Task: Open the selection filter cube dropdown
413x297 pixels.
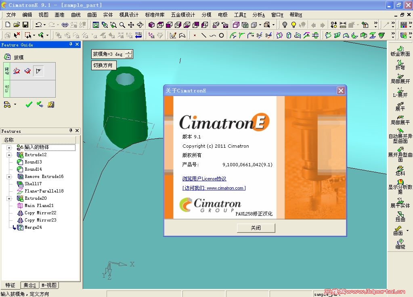Action: (273, 25)
